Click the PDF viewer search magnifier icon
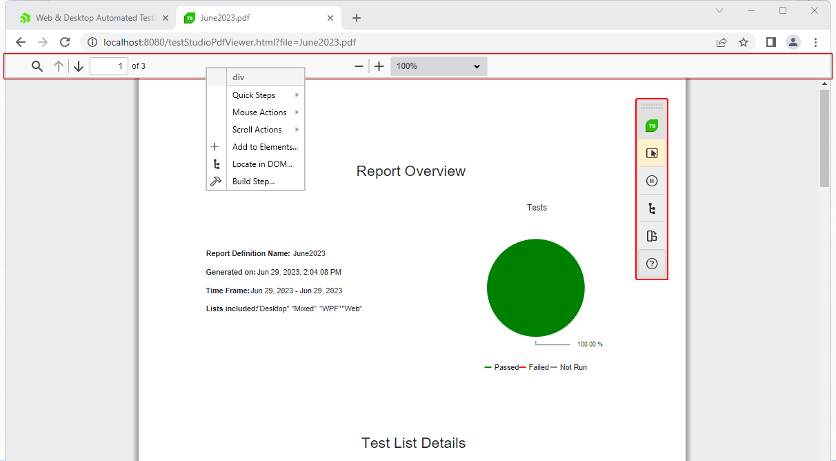 [x=37, y=66]
